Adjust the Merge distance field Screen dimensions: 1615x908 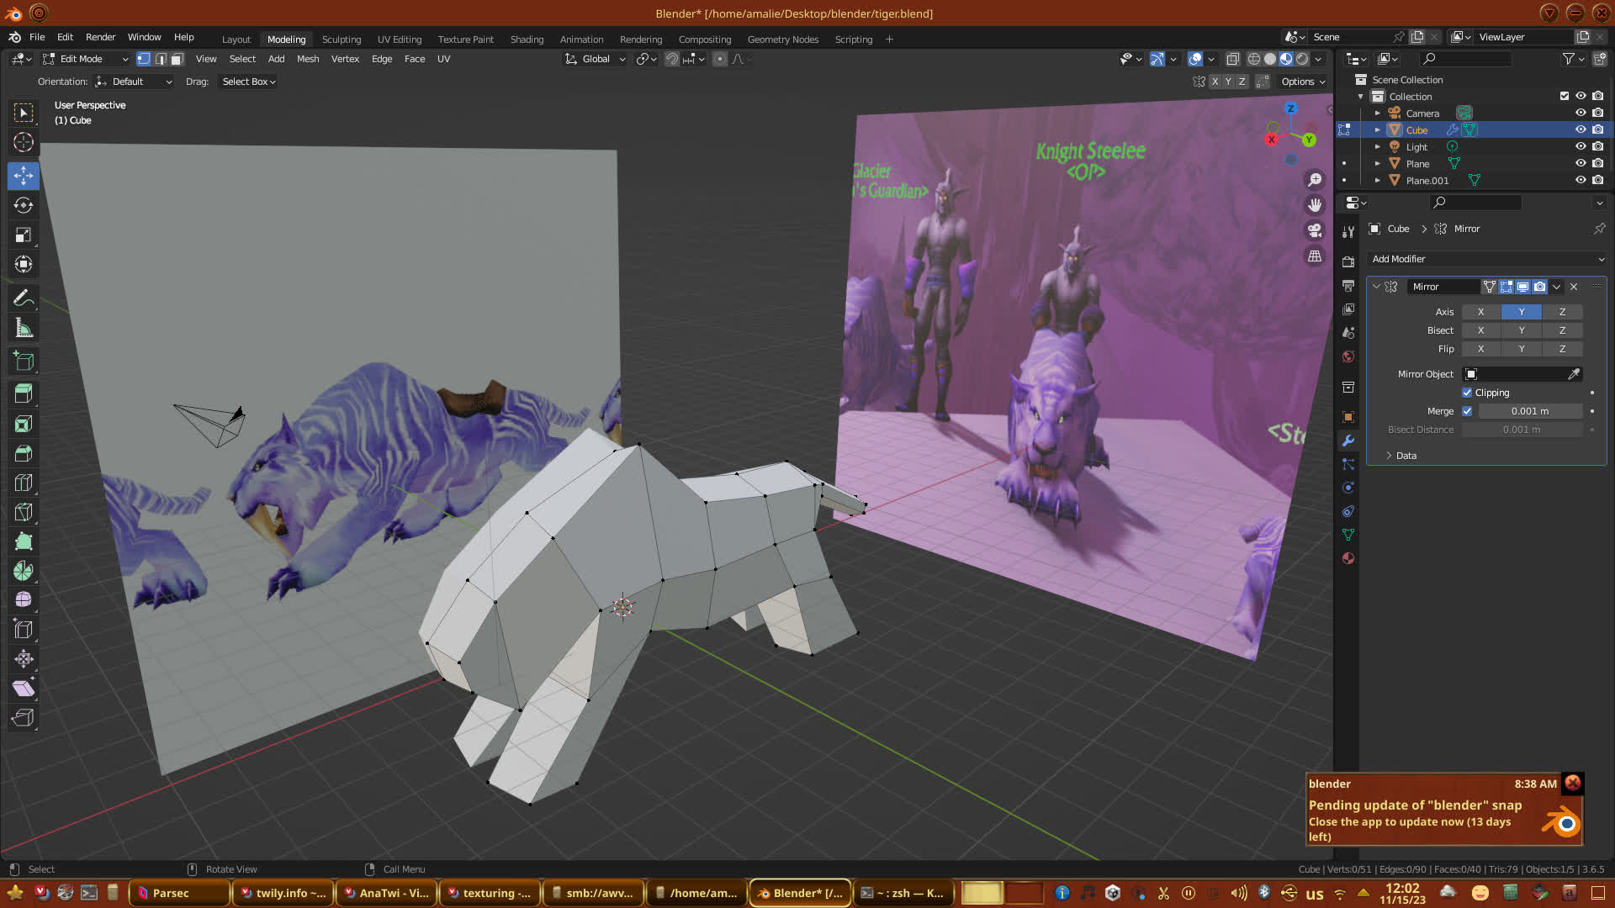coord(1529,411)
